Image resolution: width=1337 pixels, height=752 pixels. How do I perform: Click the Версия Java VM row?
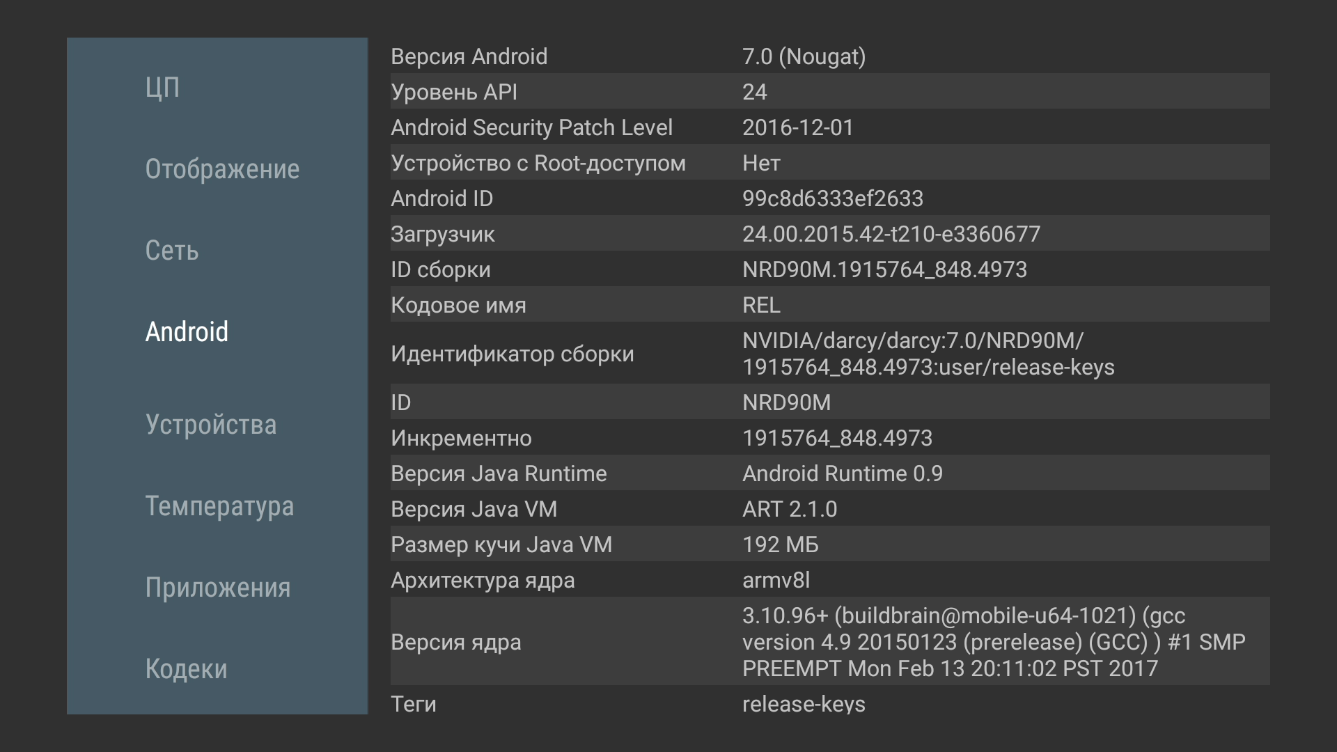coord(829,509)
